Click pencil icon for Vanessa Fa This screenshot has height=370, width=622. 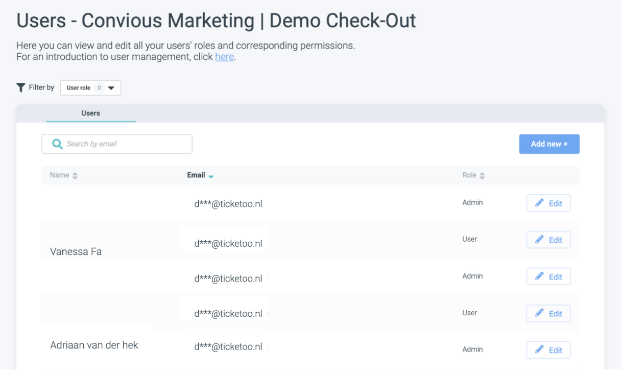(x=539, y=240)
